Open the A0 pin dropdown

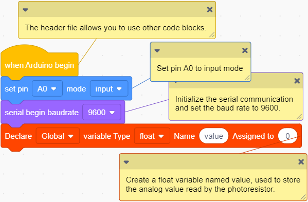point(47,89)
